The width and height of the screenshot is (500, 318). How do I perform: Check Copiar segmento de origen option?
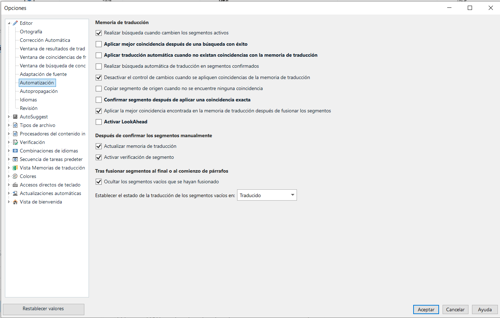tap(99, 89)
